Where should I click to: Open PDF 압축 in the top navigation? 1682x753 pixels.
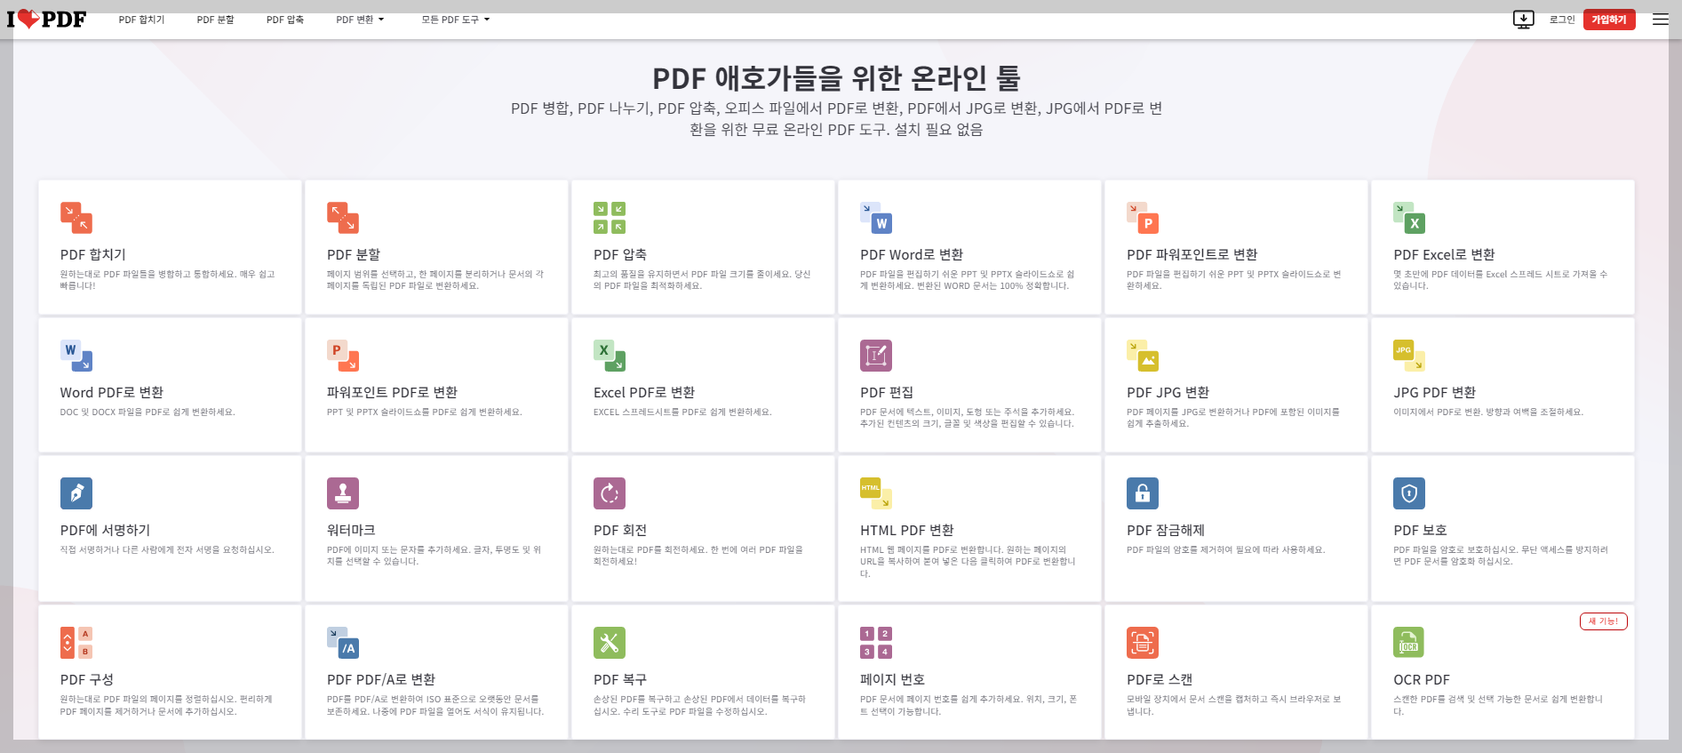pos(285,20)
